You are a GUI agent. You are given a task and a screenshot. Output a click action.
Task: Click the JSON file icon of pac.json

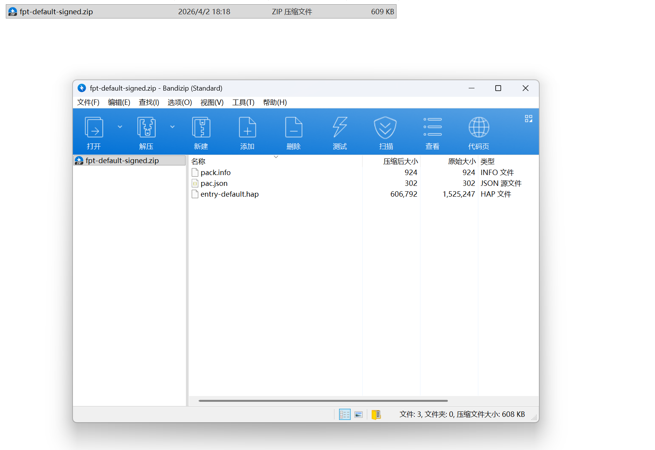coord(195,183)
